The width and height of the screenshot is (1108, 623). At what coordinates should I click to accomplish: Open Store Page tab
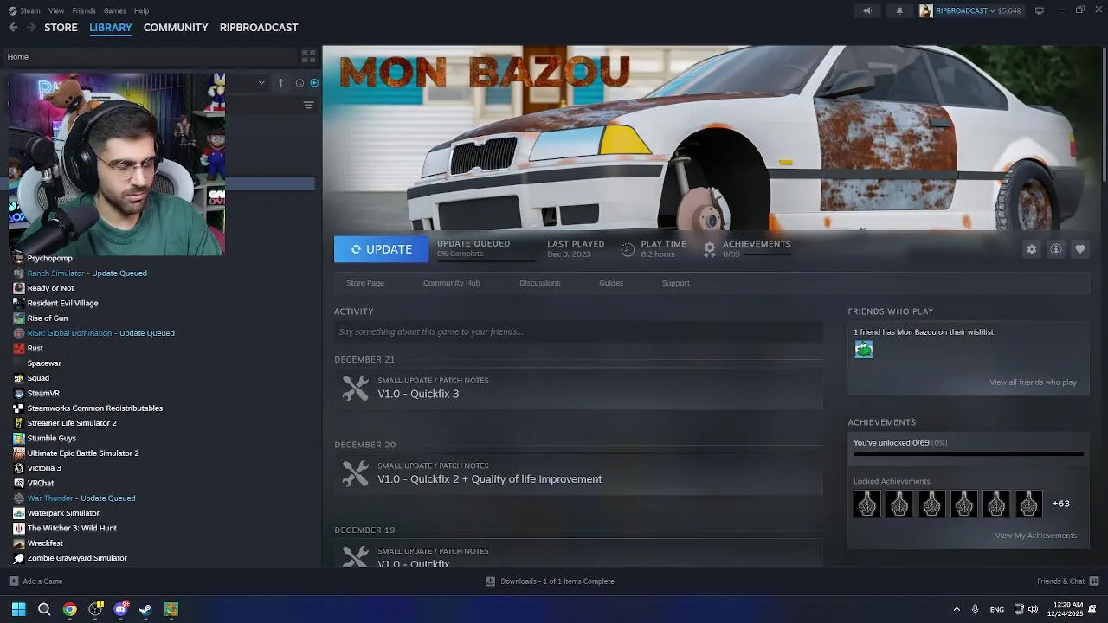pos(365,283)
